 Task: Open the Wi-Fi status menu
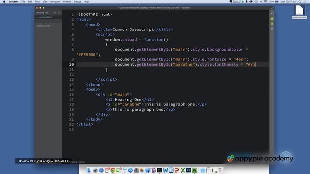(x=265, y=2)
